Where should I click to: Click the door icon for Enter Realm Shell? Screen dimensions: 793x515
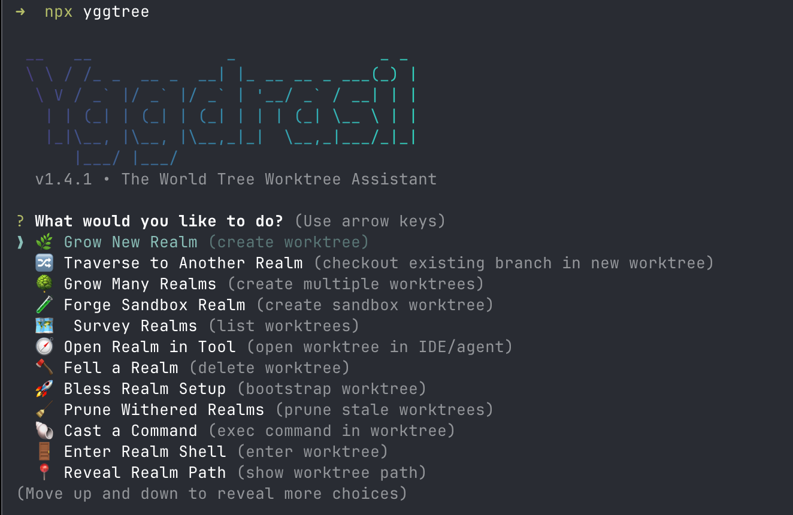44,451
